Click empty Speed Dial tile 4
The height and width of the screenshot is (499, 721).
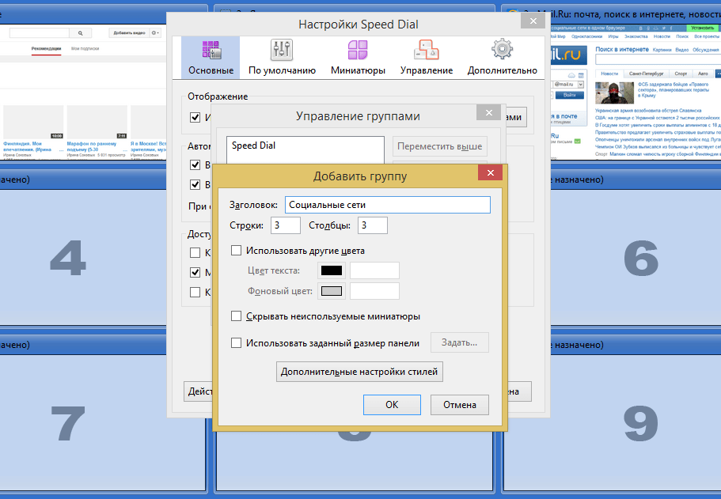[83, 257]
